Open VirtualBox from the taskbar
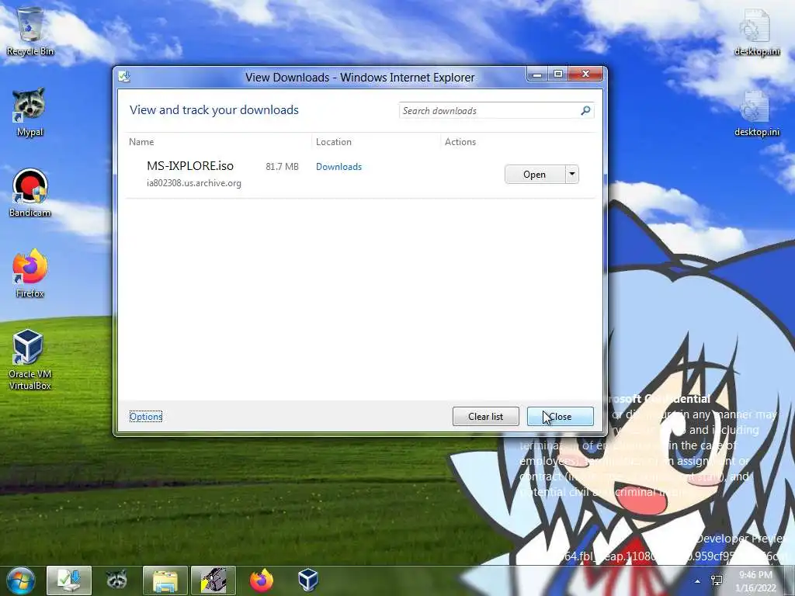The image size is (795, 596). click(x=307, y=580)
